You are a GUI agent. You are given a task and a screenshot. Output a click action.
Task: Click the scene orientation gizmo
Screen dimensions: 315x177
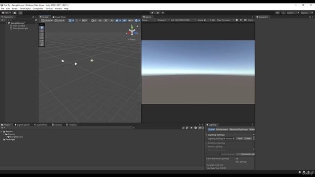click(x=132, y=30)
